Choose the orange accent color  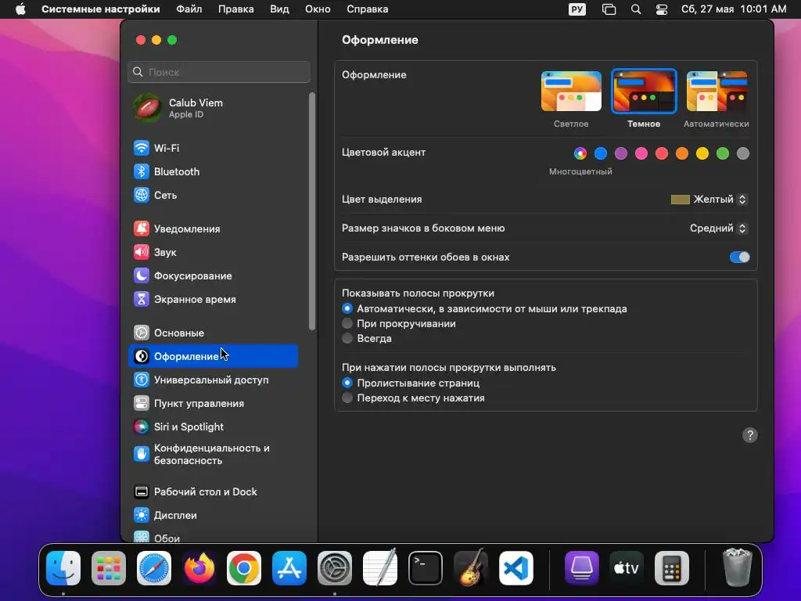(682, 153)
